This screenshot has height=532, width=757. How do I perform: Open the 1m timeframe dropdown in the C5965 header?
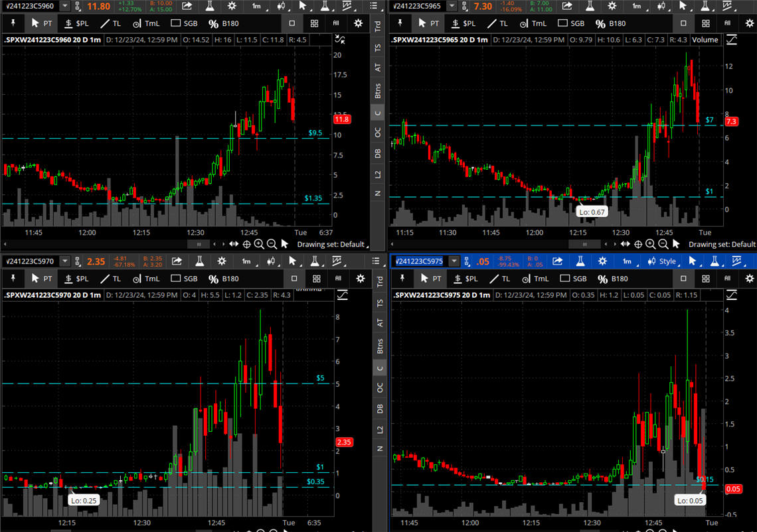point(637,6)
